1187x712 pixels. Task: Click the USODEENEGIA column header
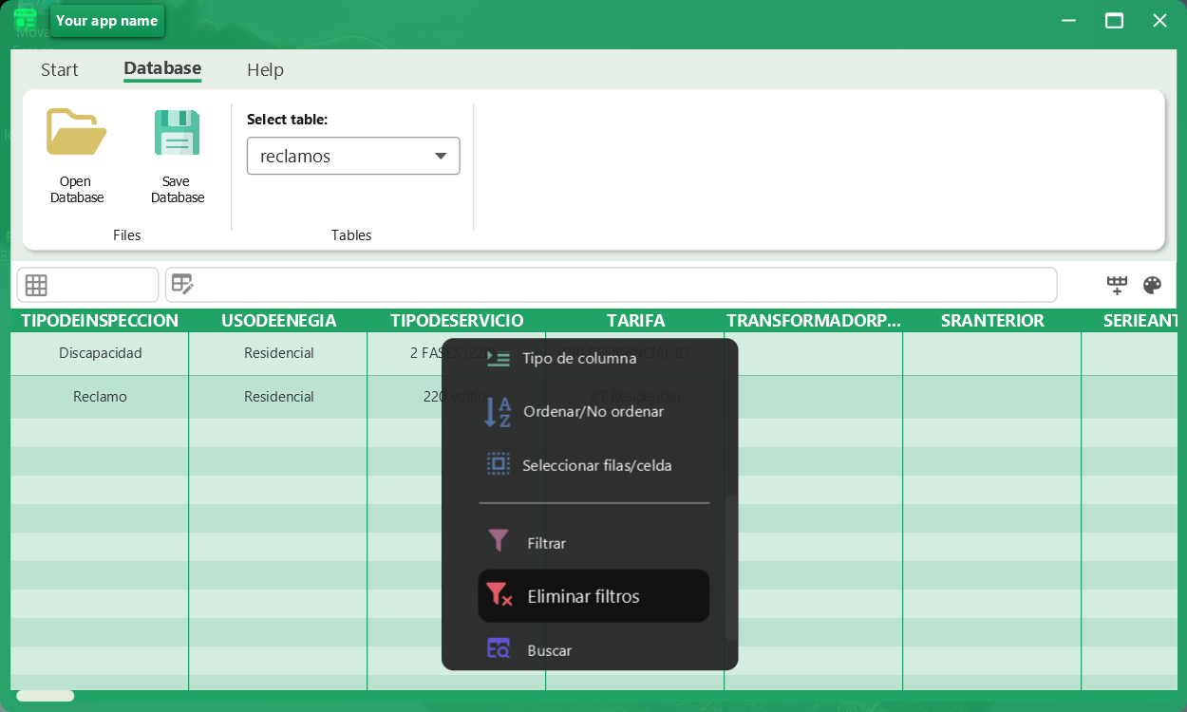click(278, 321)
